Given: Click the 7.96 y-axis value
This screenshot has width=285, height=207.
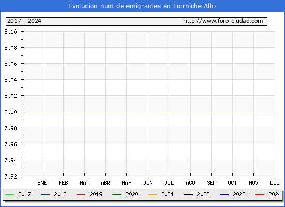Looking at the screenshot, I should click(10, 144).
